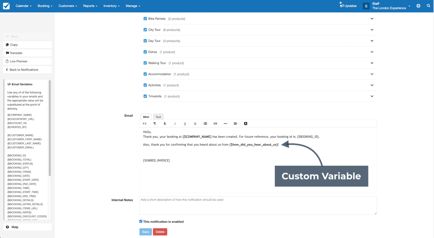Viewport: 434px width, 238px height.
Task: Uncheck Accommodation category
Action: pos(145,74)
